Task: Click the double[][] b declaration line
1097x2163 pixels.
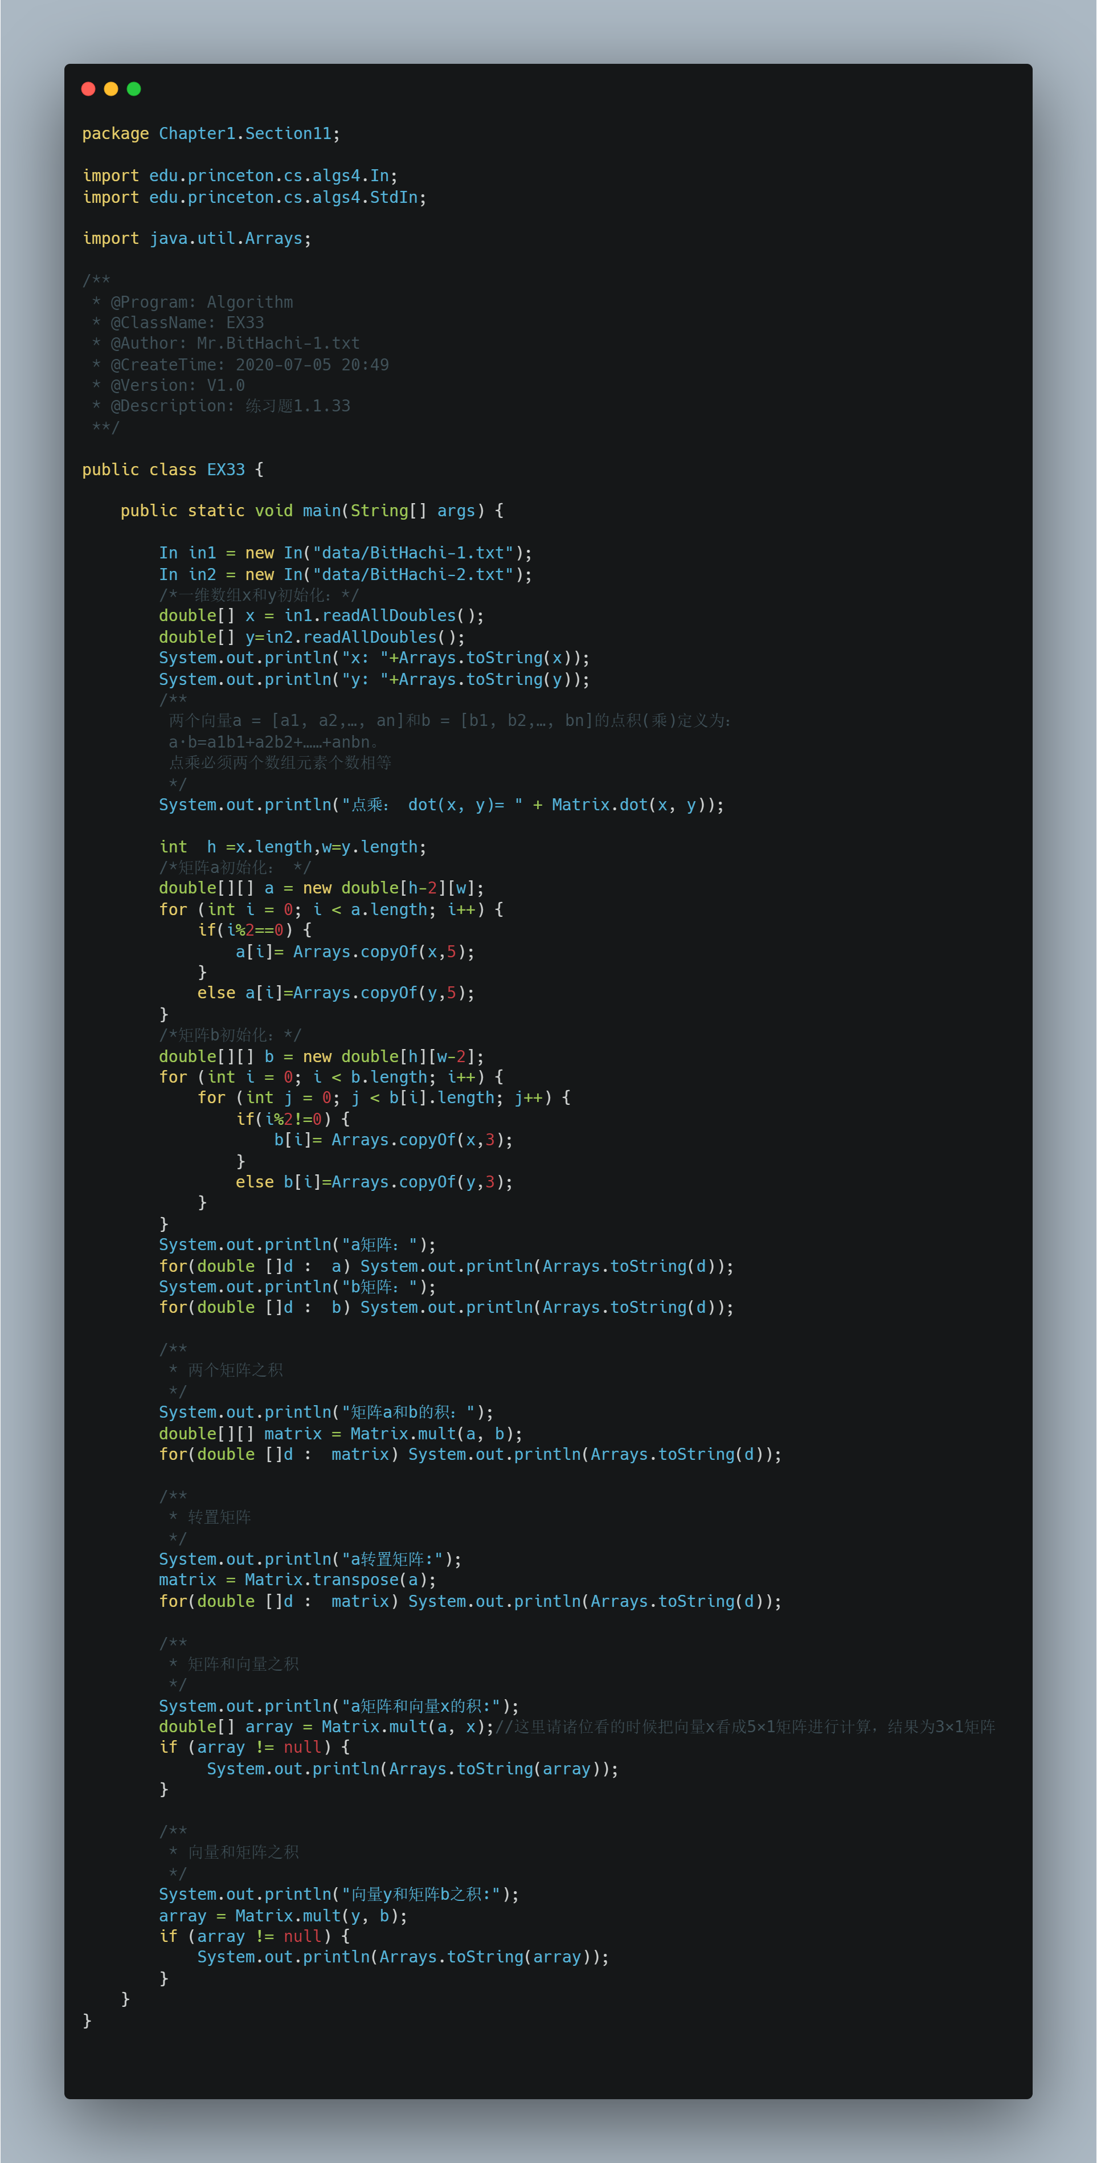Action: [321, 1056]
